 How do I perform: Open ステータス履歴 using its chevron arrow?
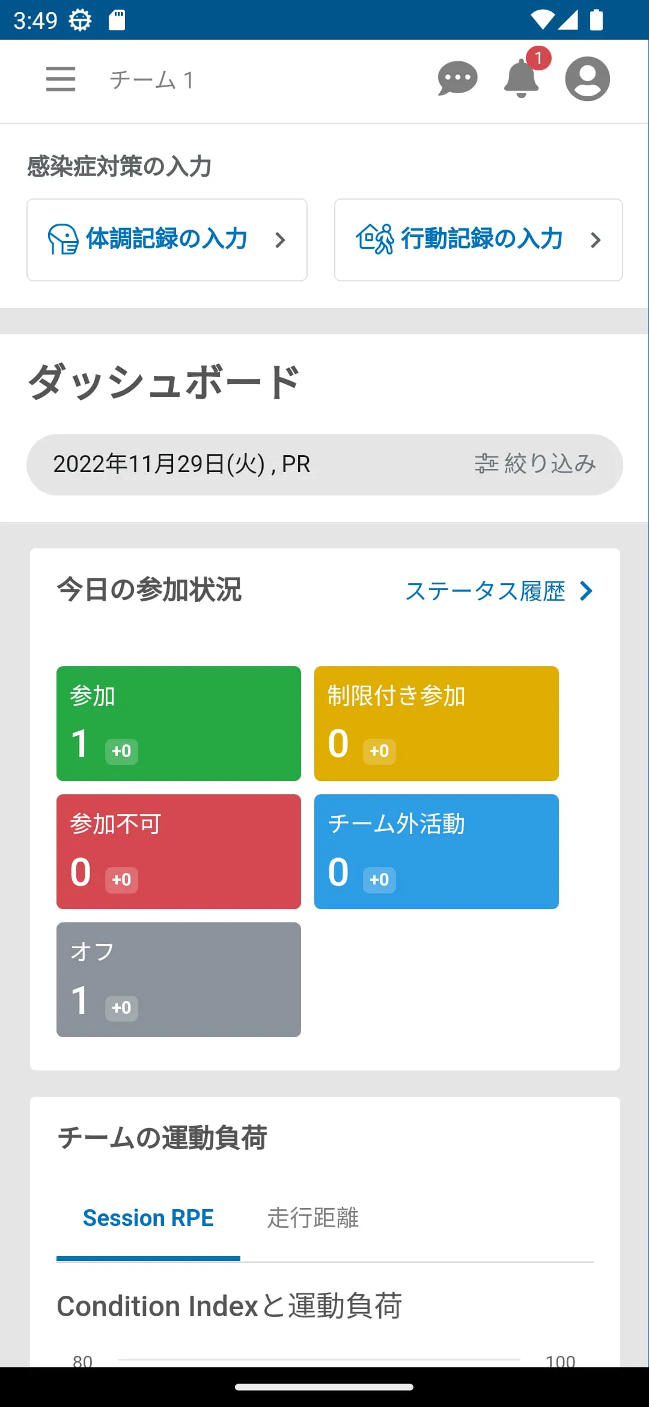[586, 591]
